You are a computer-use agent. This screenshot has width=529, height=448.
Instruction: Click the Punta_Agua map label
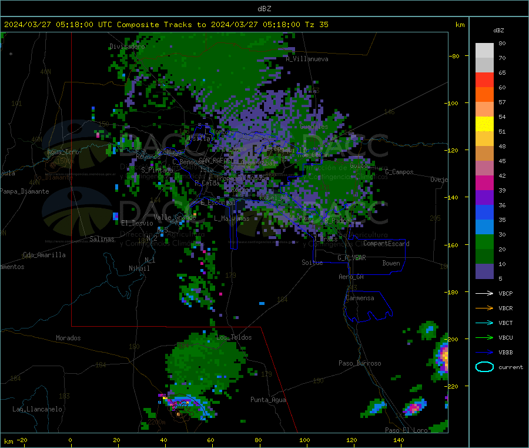[268, 400]
